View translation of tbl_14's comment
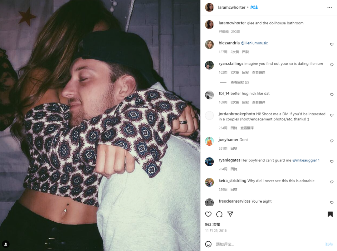 tap(259, 102)
